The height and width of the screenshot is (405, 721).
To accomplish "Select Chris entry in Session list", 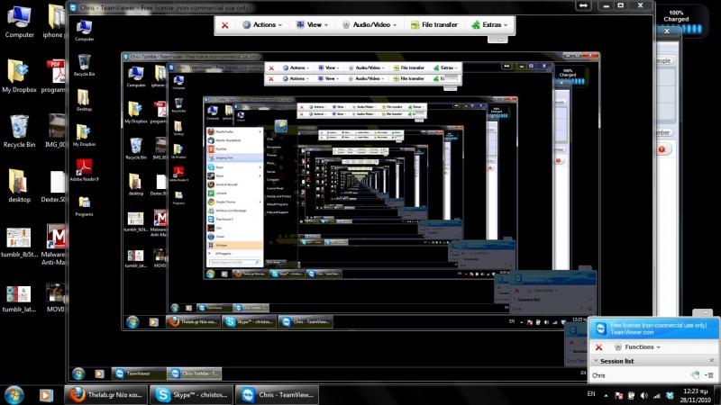I will [x=598, y=375].
